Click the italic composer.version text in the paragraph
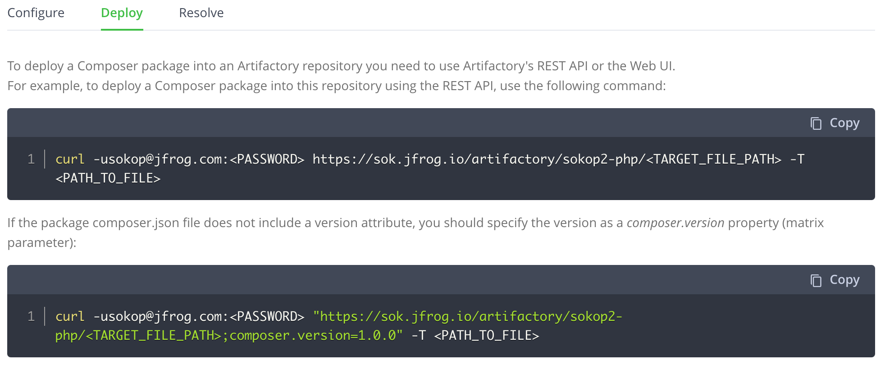885x374 pixels. (675, 223)
